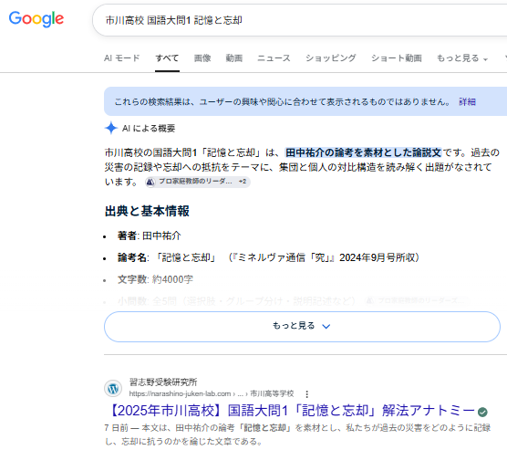Open the ニュース tab
Viewport: 507px width, 450px height.
pyautogui.click(x=274, y=58)
